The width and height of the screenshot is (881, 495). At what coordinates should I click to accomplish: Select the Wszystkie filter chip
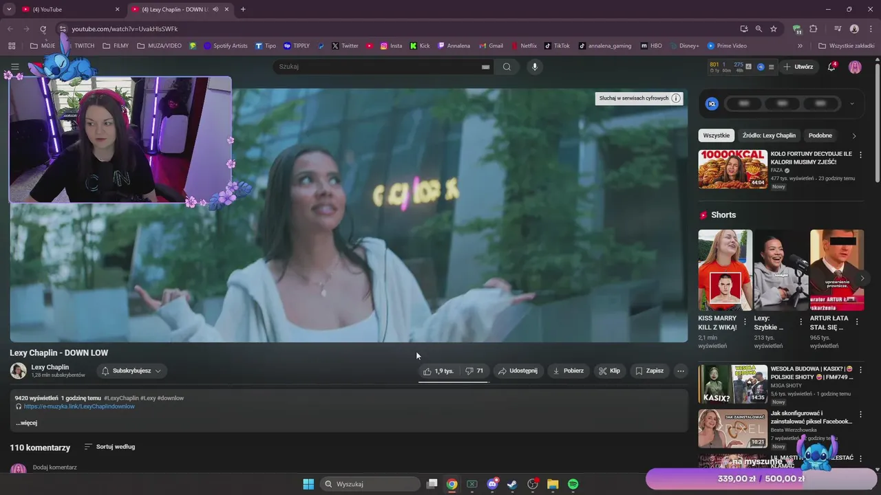(x=716, y=135)
